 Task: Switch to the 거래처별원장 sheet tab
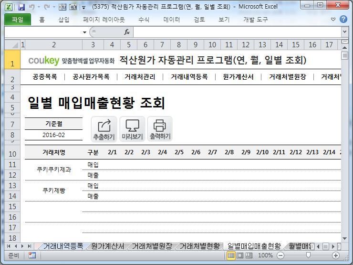coord(152,246)
